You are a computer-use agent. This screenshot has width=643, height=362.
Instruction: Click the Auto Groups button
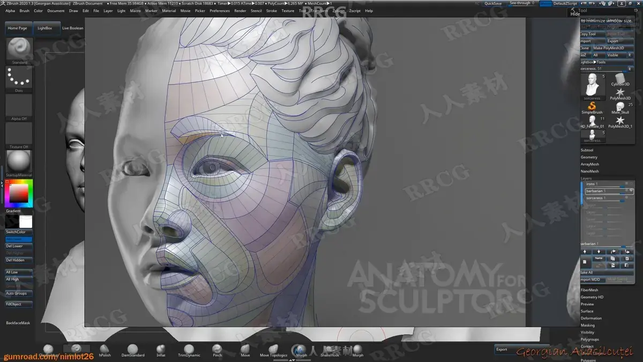[19, 293]
